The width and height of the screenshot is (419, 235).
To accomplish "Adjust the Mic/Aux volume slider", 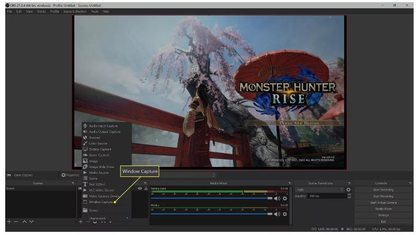I will tap(212, 214).
